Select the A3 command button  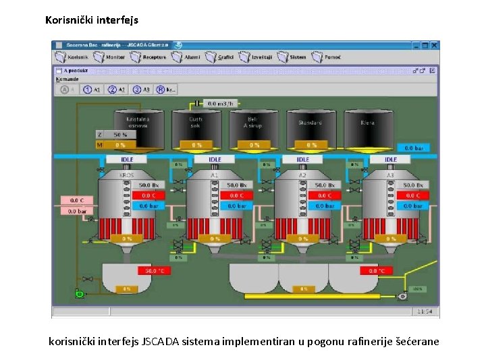coord(141,90)
